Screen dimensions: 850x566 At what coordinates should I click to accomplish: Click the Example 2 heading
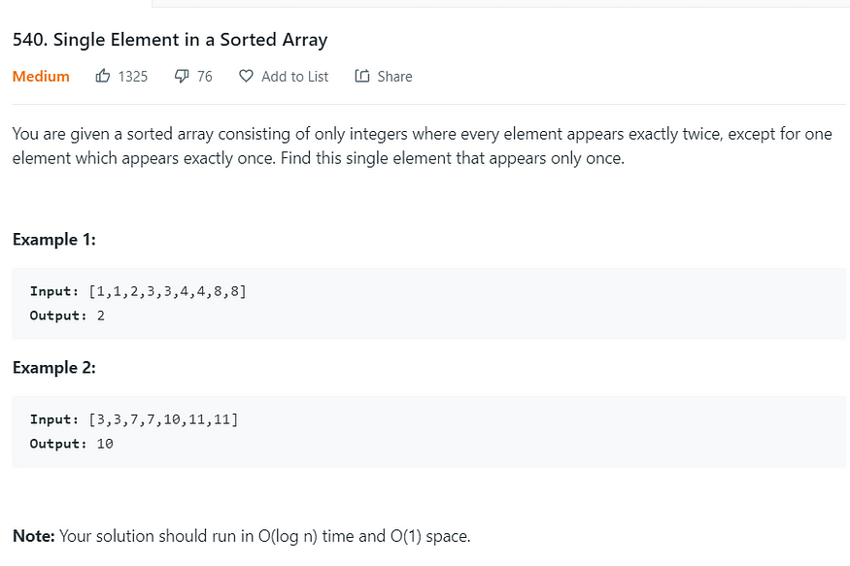point(54,368)
